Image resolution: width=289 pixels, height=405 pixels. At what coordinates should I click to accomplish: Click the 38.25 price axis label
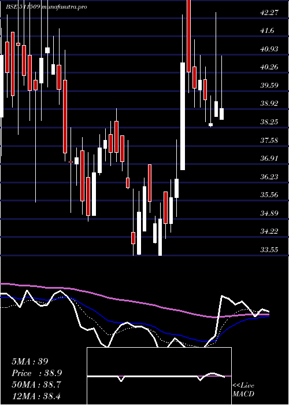coord(269,122)
